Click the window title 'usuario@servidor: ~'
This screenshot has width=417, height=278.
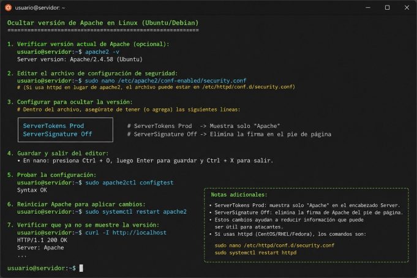tap(40, 8)
